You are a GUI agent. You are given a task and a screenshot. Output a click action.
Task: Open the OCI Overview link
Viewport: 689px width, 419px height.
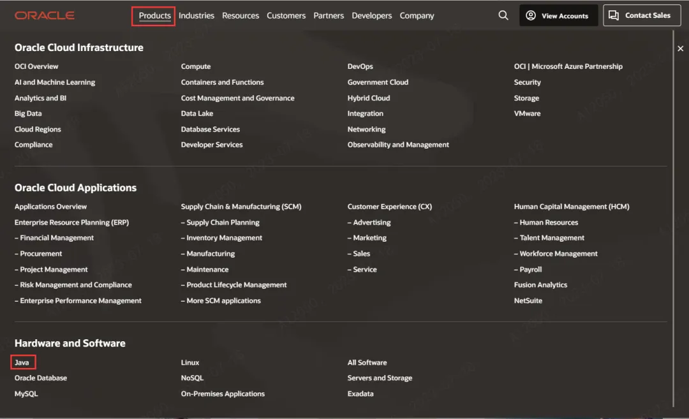36,66
